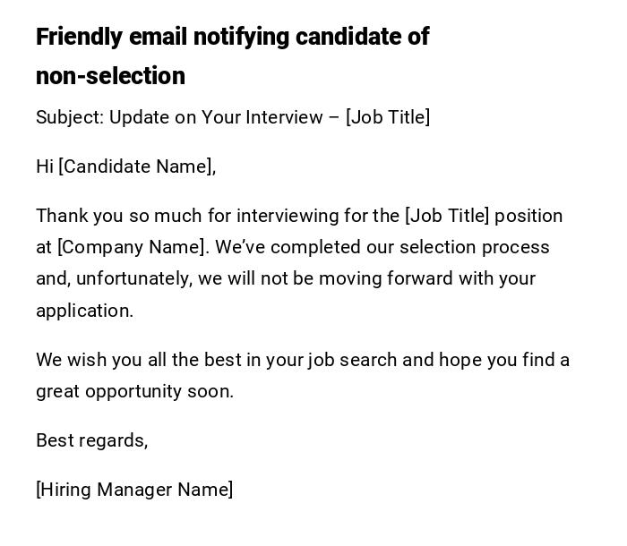Click the "Best regards," closing line
Viewport: 627px width, 546px height.
(91, 440)
